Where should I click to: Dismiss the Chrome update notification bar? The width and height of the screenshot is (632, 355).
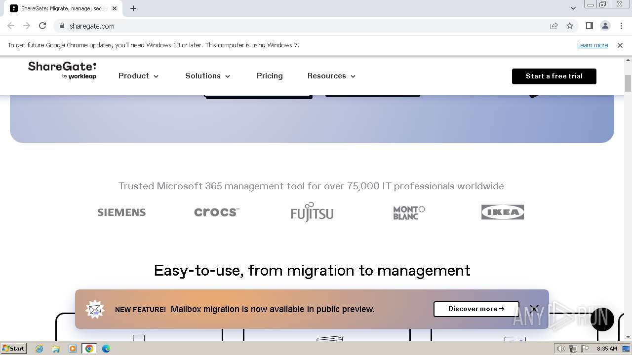(x=620, y=45)
